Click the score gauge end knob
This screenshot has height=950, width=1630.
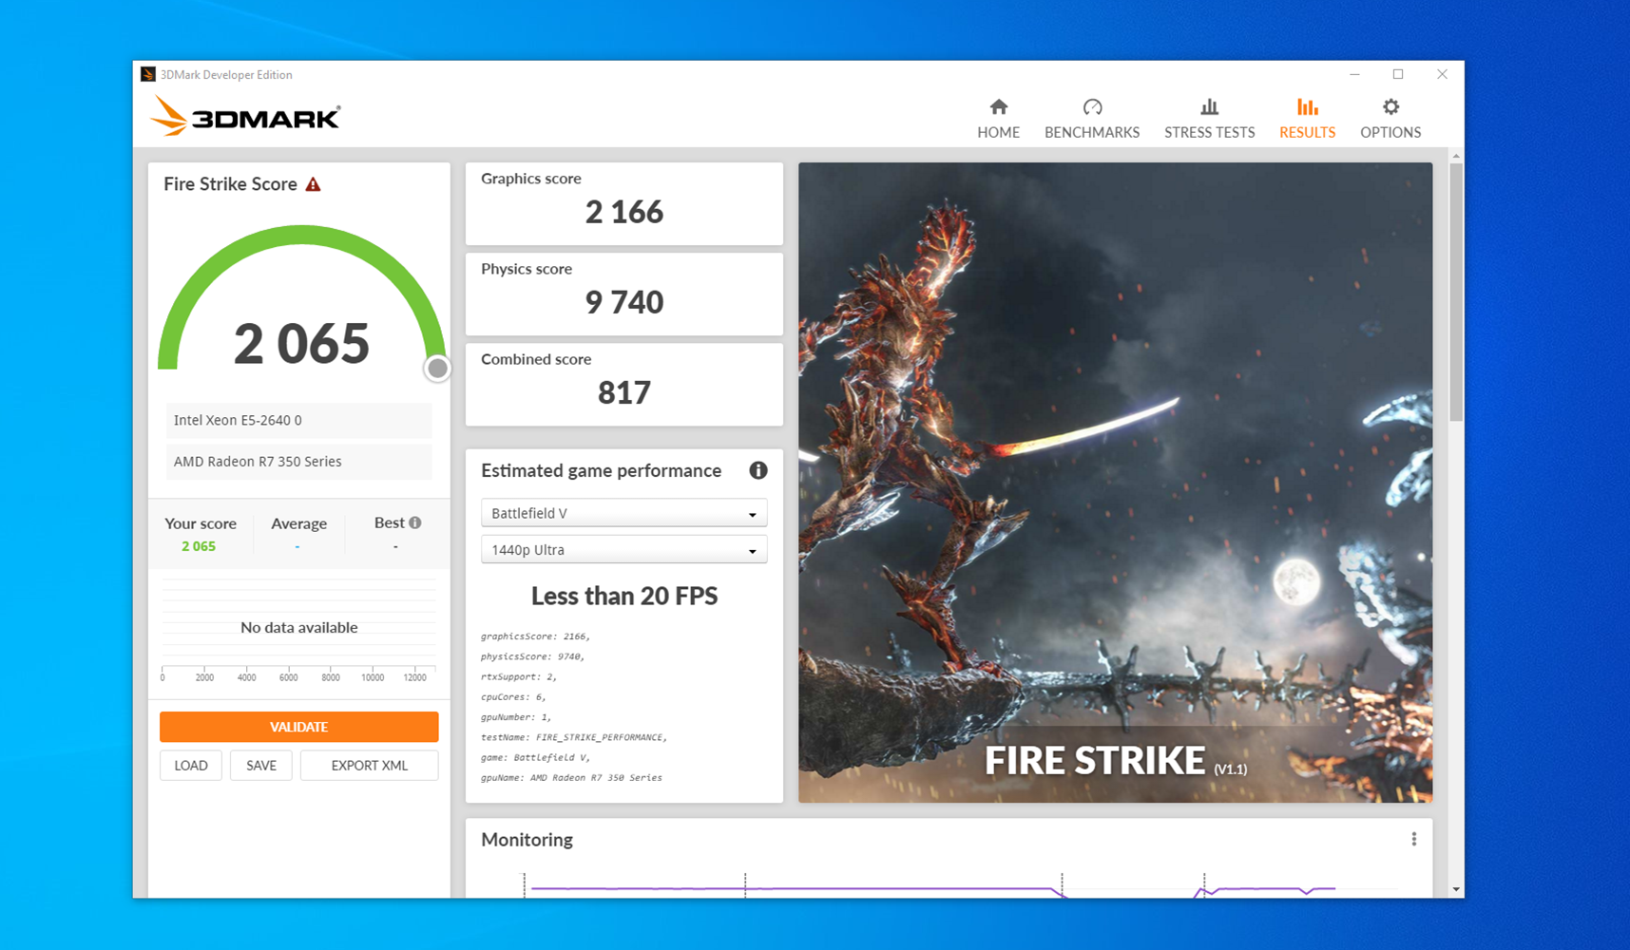click(x=437, y=369)
